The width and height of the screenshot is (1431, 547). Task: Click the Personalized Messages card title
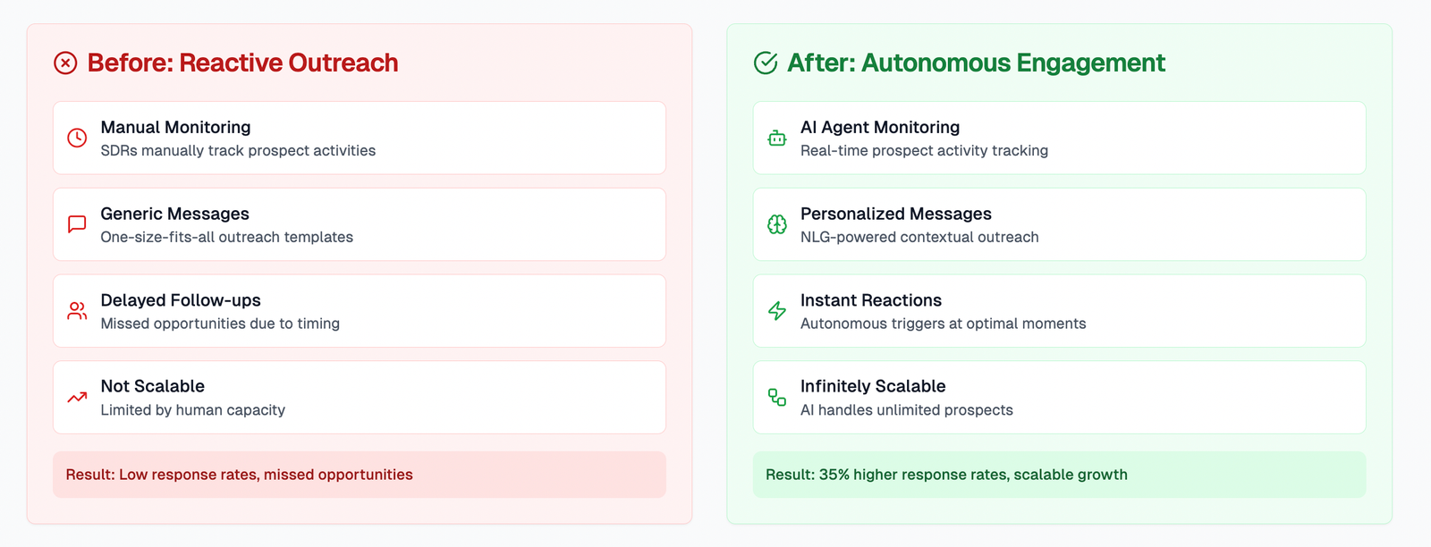[895, 215]
